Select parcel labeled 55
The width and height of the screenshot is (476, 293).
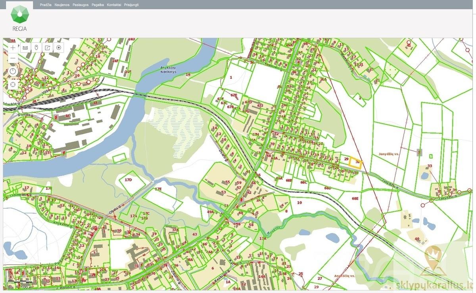pos(228,182)
